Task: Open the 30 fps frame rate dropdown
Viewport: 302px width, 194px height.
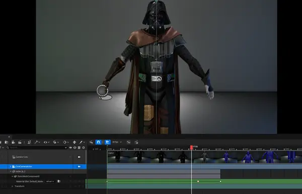Action: pos(117,142)
